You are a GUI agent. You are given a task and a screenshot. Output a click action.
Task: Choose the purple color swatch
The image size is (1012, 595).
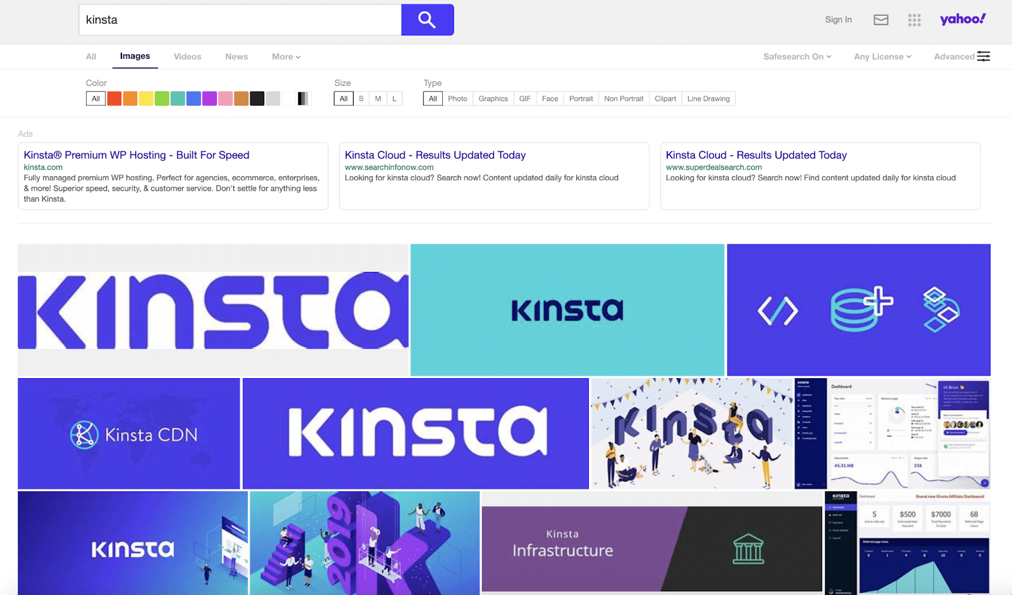[209, 99]
